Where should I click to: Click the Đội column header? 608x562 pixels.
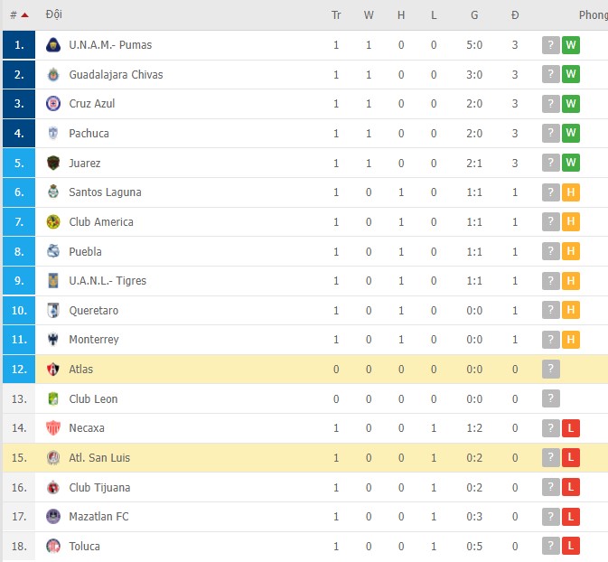pos(54,14)
